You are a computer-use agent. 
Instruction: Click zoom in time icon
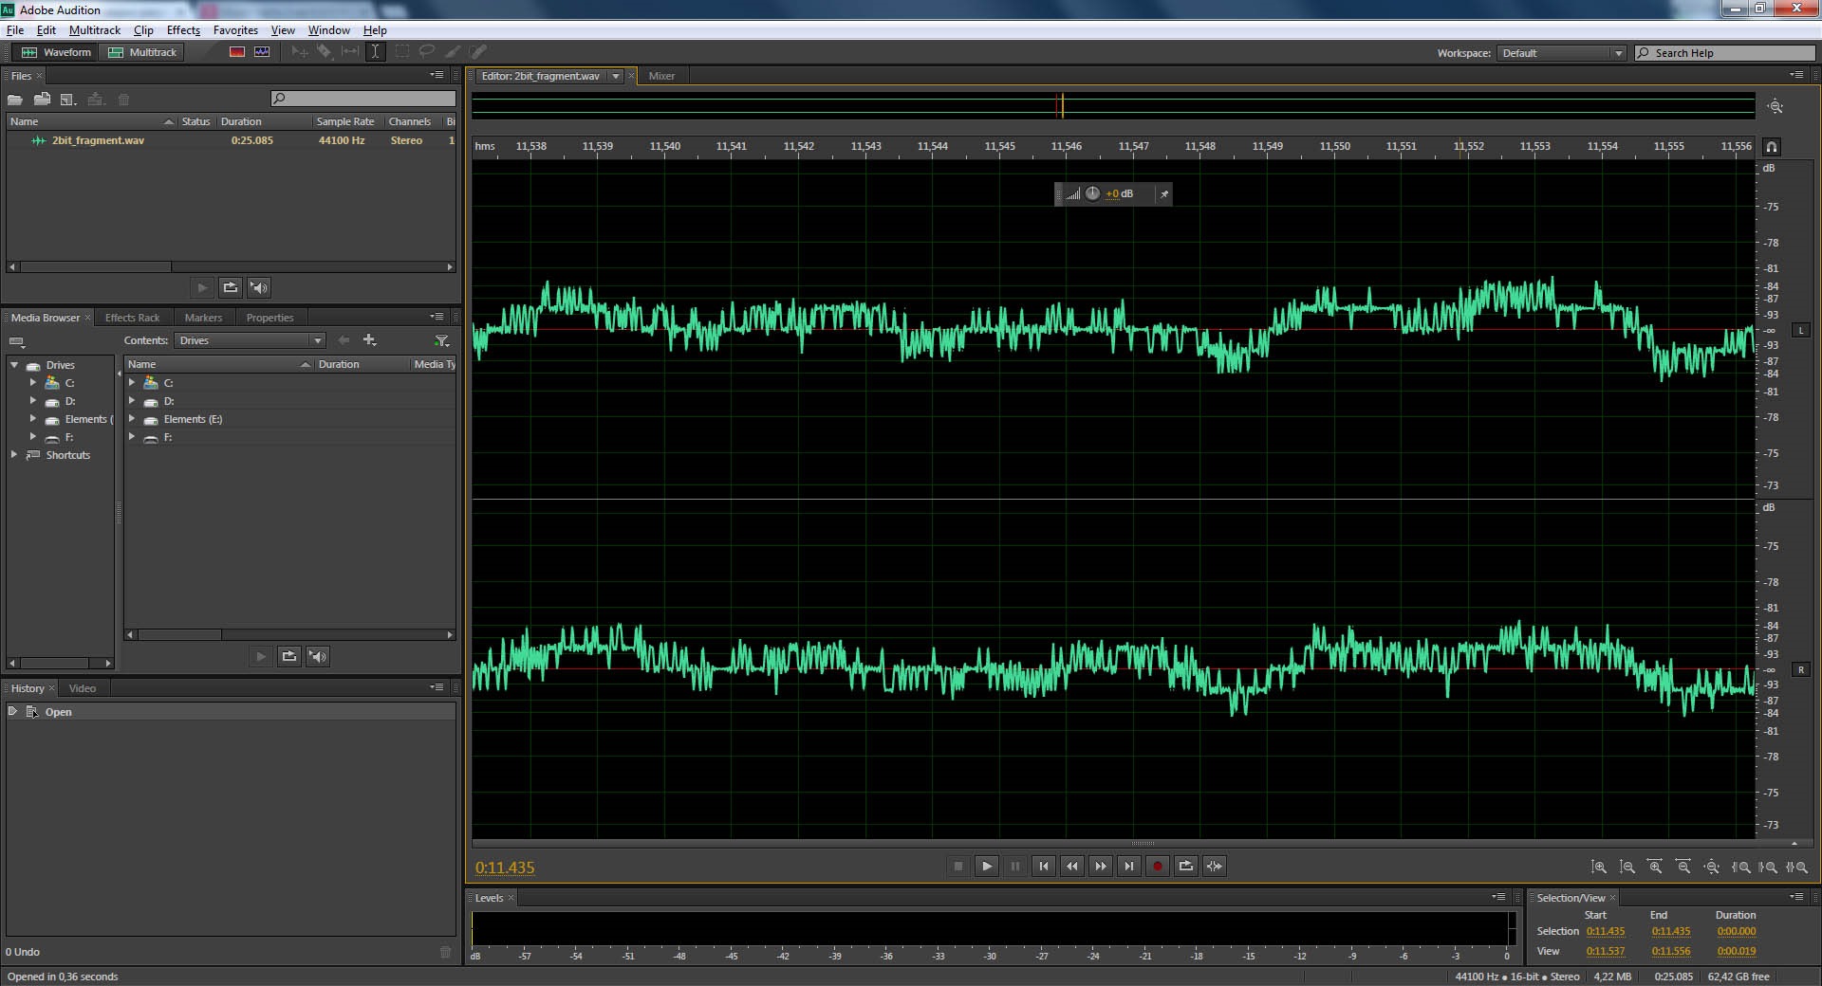coord(1655,867)
